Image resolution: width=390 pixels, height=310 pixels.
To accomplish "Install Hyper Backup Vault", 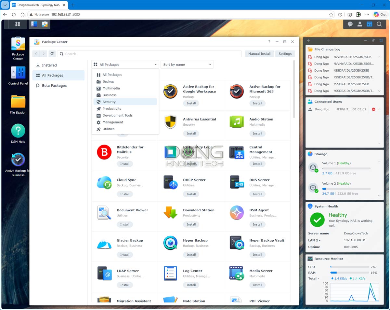I will click(257, 255).
